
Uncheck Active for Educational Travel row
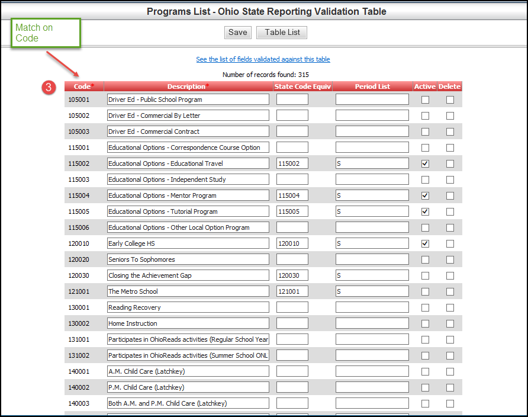[x=425, y=163]
